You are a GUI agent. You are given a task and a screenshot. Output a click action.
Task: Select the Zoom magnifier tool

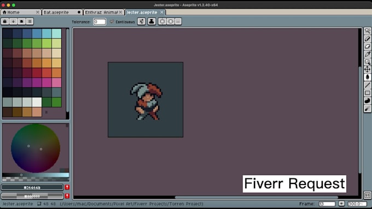click(x=367, y=62)
